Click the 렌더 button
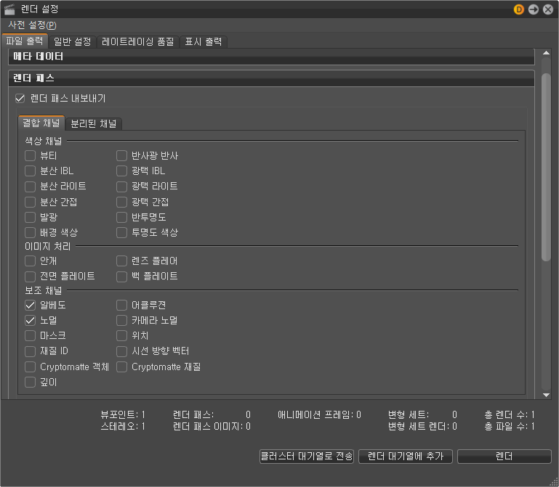559x487 pixels. click(x=504, y=457)
